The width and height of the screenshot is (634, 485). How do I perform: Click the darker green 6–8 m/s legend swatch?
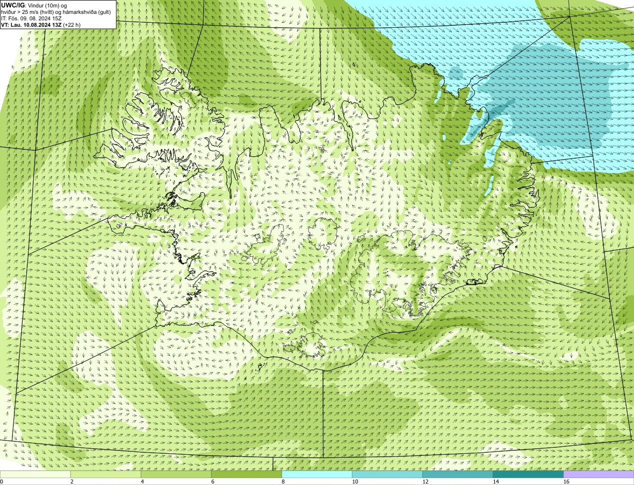click(247, 474)
